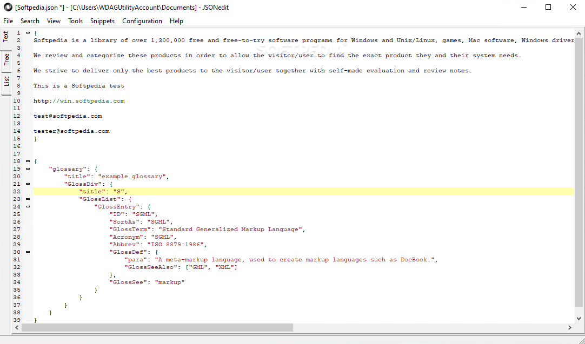This screenshot has width=585, height=344.
Task: Click the JSONedit application icon in title bar
Action: click(x=8, y=7)
